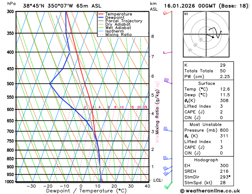Click the StmSpd (kt) value 28
This screenshot has height=194, width=252.
223,183
